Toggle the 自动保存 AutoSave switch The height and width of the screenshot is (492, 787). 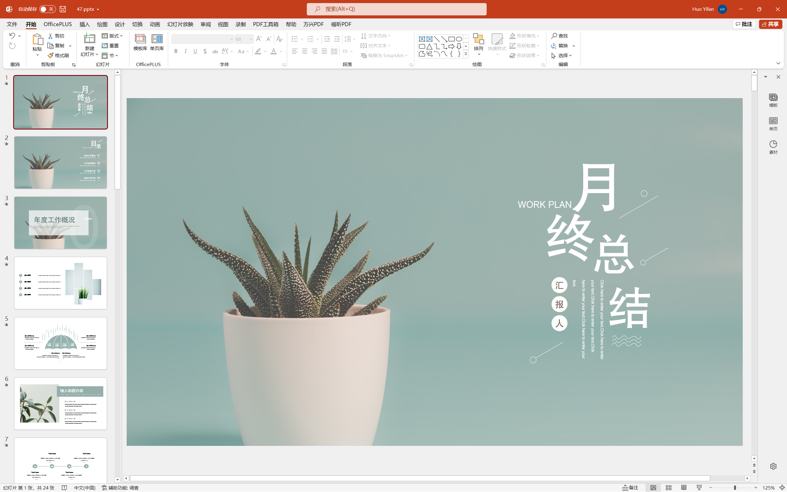[x=47, y=9]
